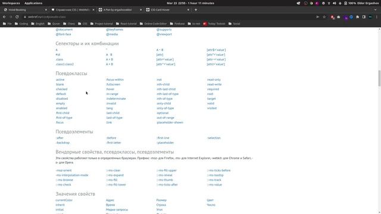This screenshot has height=214, width=381.
Task: Open the @keyframes link
Action: coord(114,30)
